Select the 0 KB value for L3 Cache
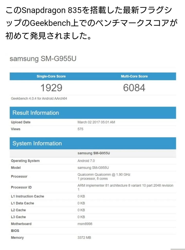Viewport: 185px width, 250px height. tap(81, 217)
